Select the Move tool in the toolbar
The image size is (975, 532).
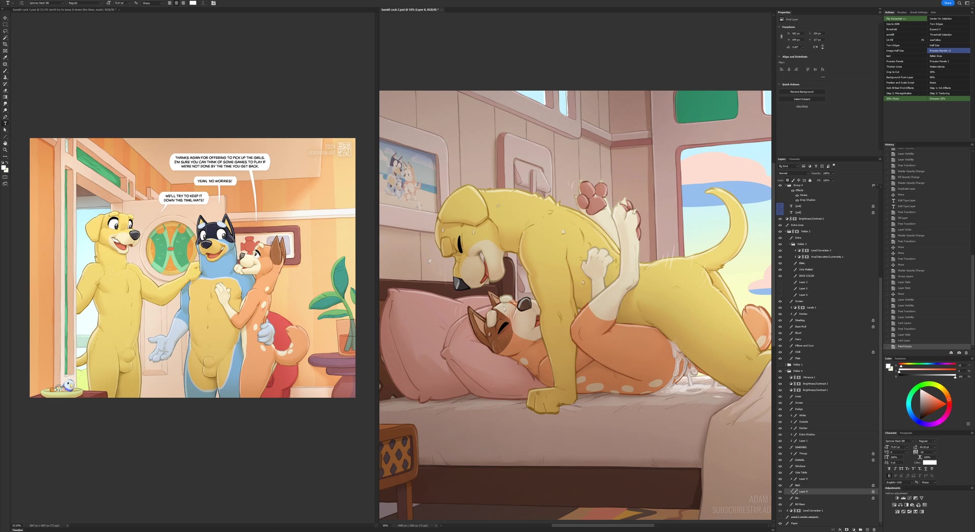[5, 18]
